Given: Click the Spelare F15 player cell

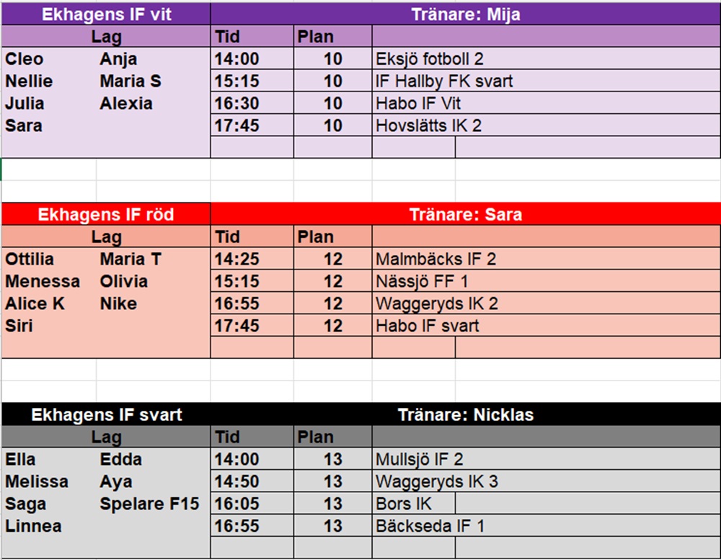Looking at the screenshot, I should [x=150, y=504].
